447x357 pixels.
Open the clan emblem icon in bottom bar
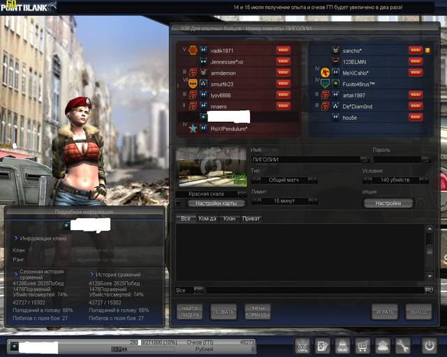tap(302, 346)
